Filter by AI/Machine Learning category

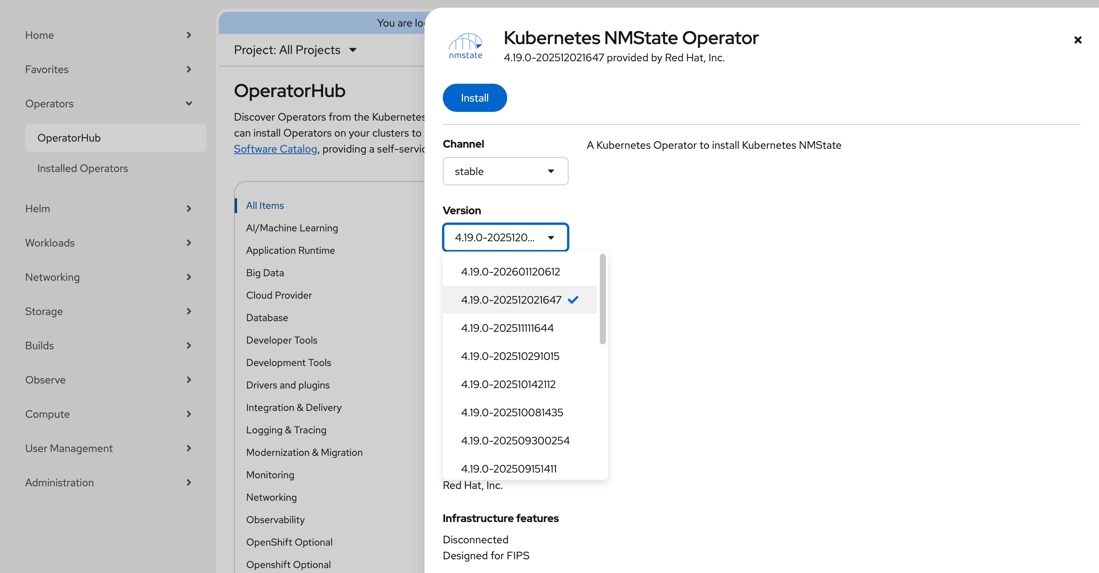(292, 228)
